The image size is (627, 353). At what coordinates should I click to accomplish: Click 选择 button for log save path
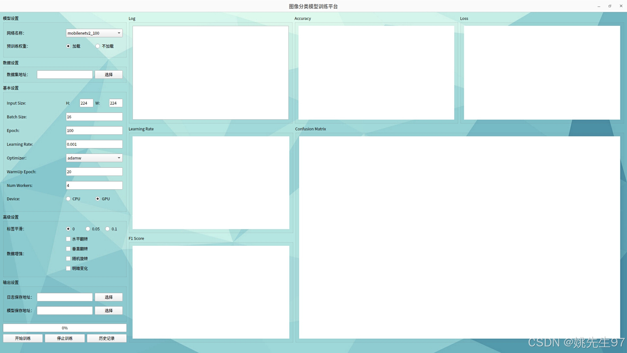(109, 297)
